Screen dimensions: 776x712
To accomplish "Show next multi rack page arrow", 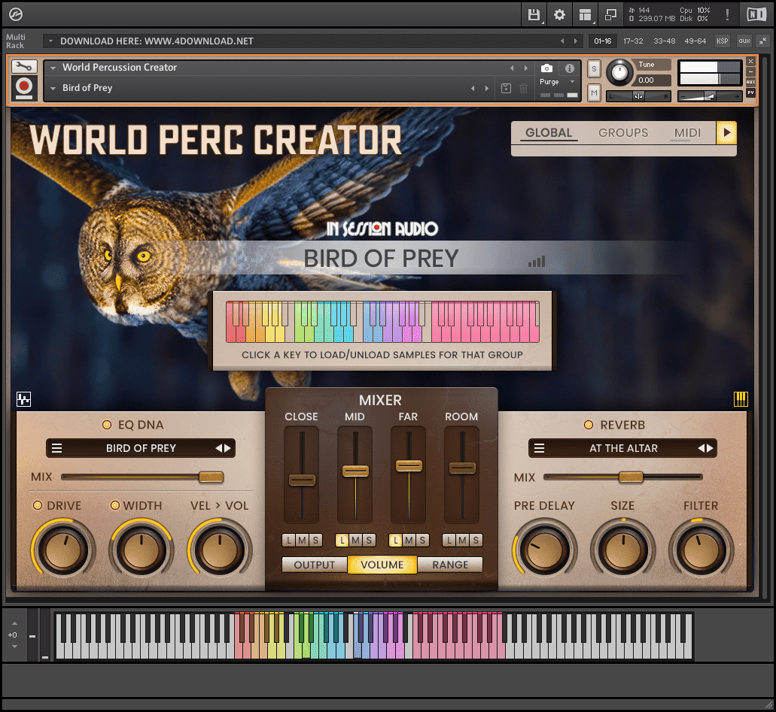I will point(576,41).
